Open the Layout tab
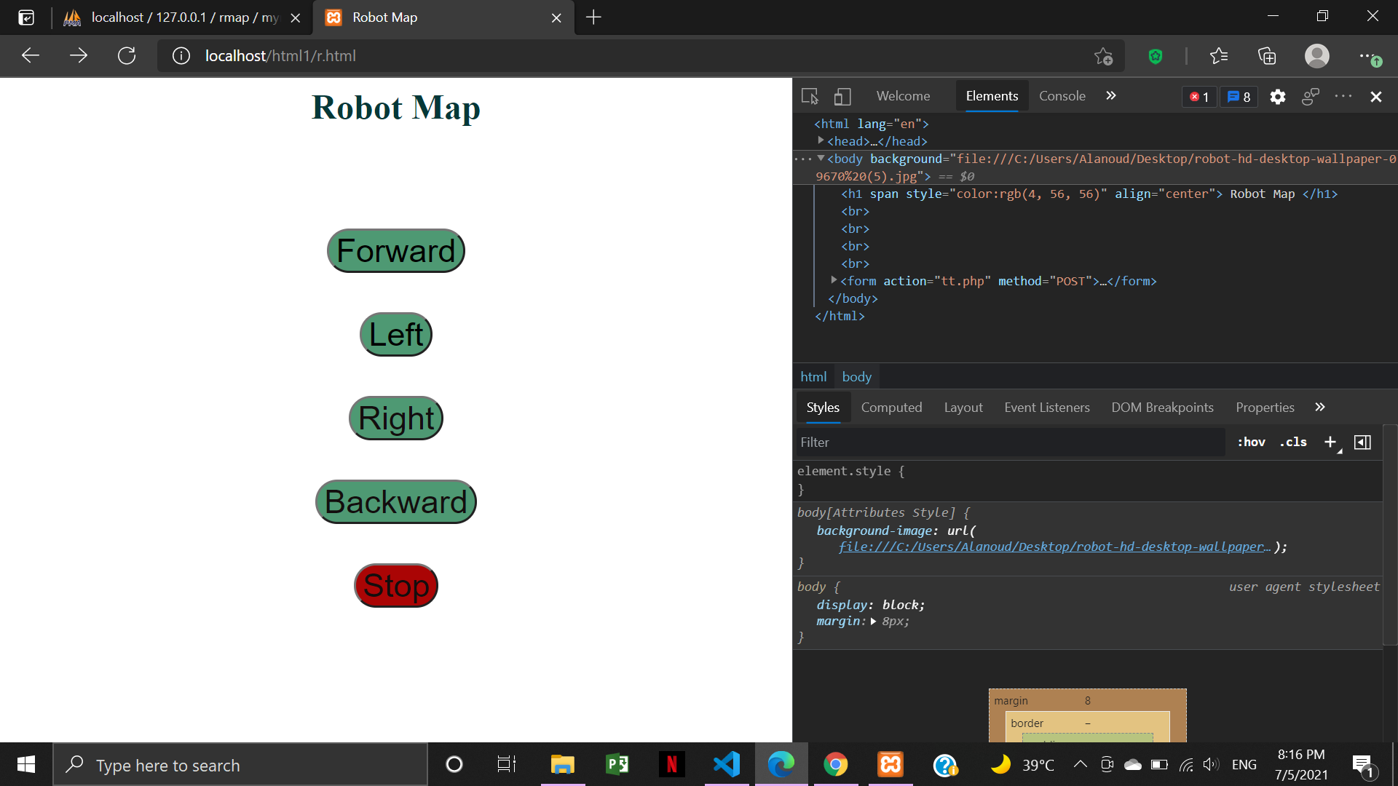This screenshot has height=786, width=1398. click(963, 408)
